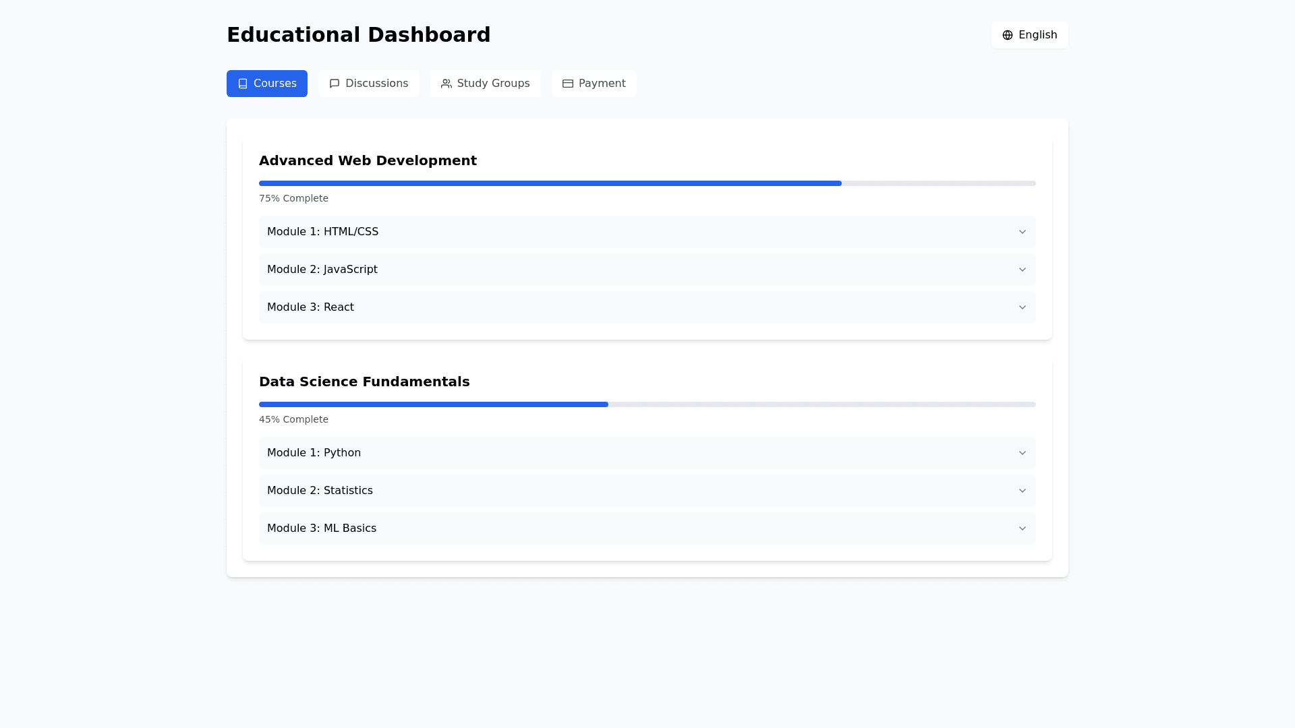The image size is (1295, 728).
Task: Click the Educational Dashboard heading
Action: 358,35
